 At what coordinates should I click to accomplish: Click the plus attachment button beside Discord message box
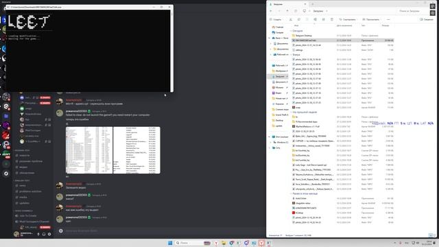61,231
